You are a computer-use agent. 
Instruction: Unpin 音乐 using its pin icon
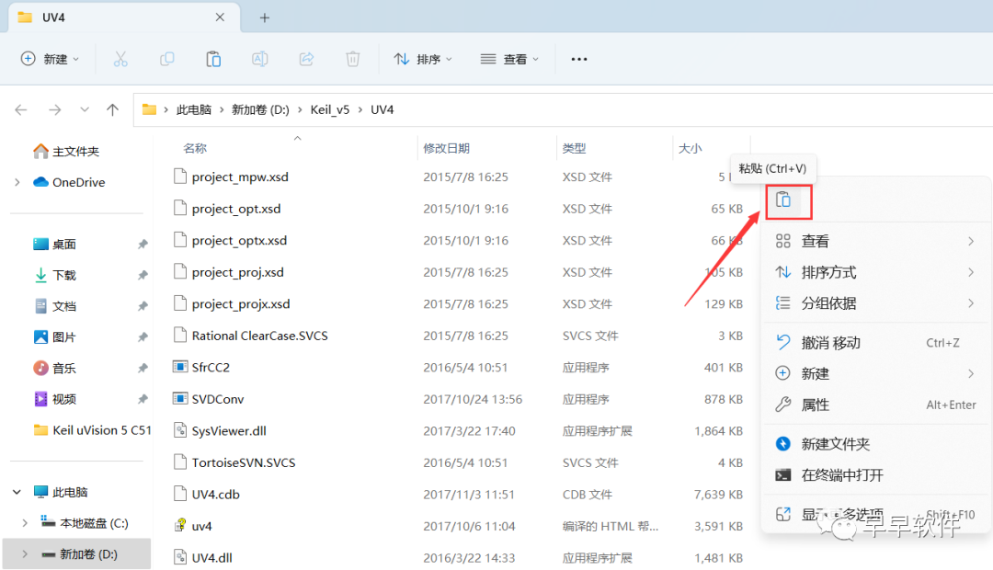(x=143, y=368)
